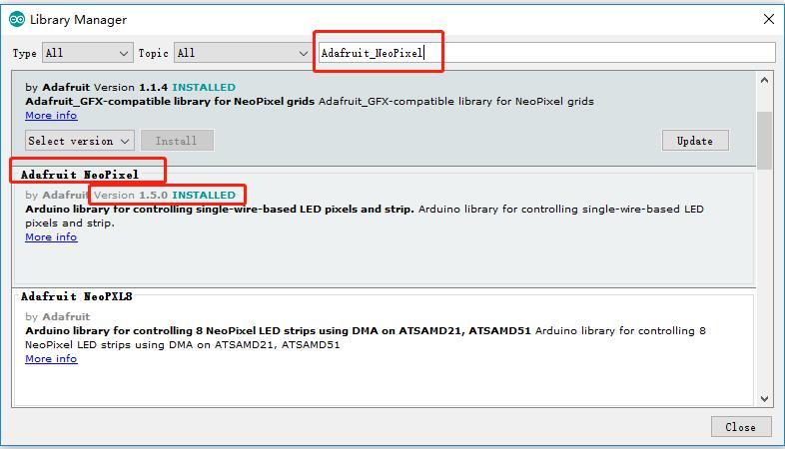Click the Arduino logo in title bar
785x449 pixels.
pyautogui.click(x=17, y=20)
